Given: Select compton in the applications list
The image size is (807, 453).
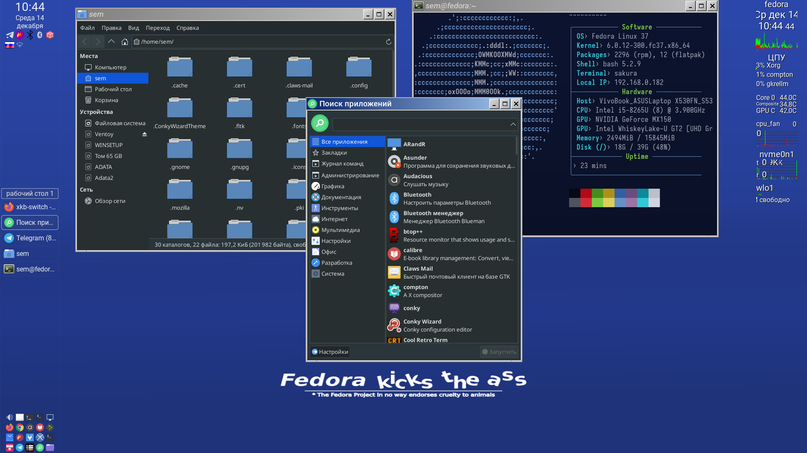Looking at the screenshot, I should tap(451, 291).
